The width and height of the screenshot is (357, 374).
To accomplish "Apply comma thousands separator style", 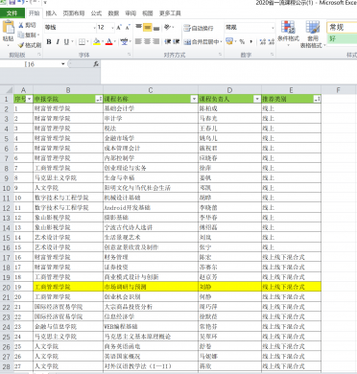I will [251, 42].
